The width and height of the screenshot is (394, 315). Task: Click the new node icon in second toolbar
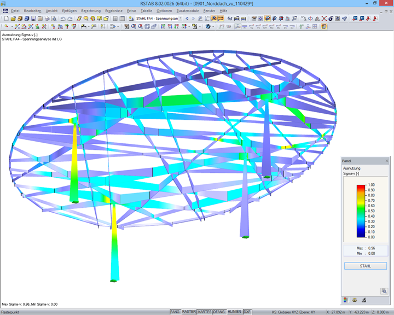[6, 26]
